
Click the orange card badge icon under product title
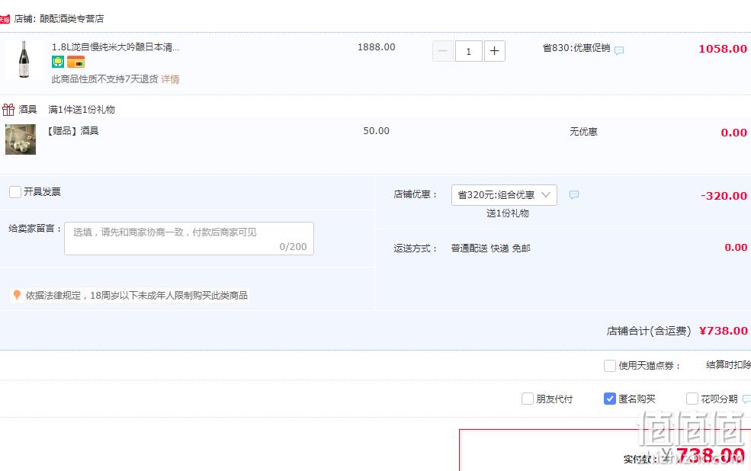(75, 62)
